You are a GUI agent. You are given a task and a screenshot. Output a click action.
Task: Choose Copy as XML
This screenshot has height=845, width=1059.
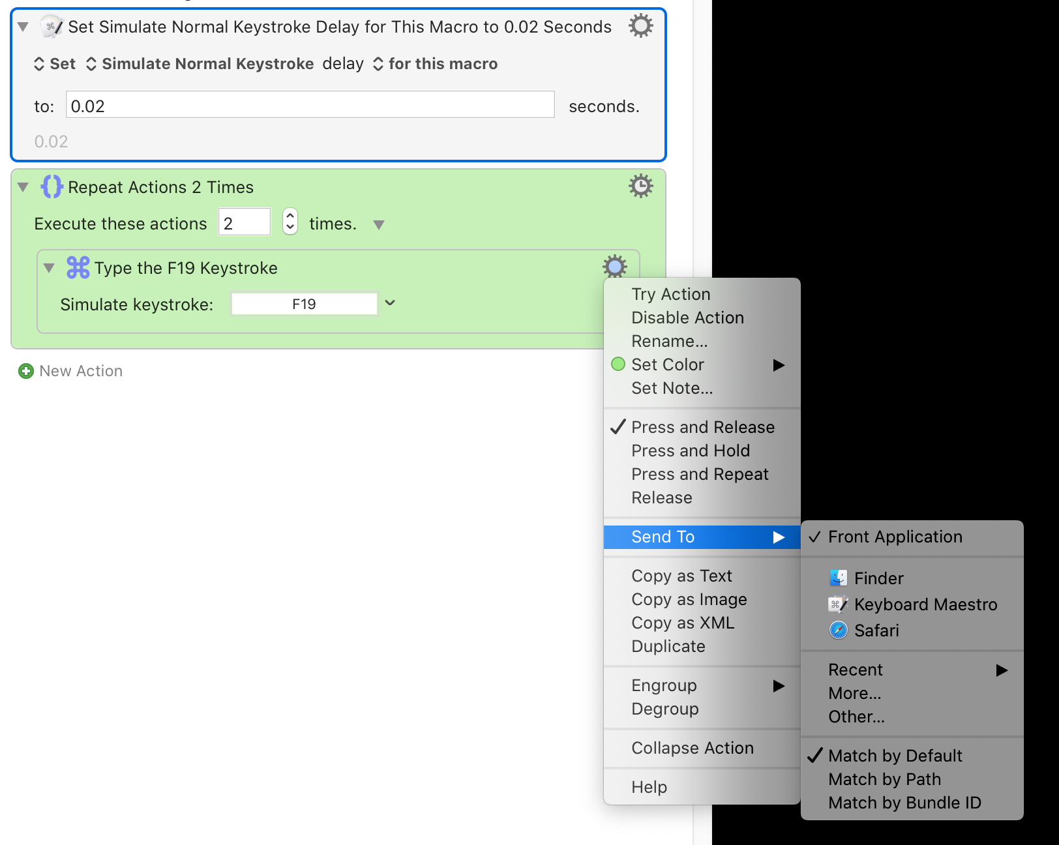click(702, 623)
